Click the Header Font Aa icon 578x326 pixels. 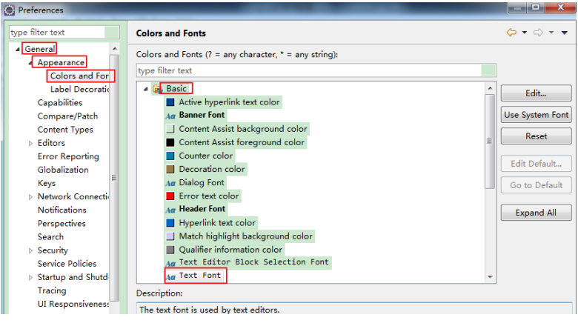click(170, 210)
